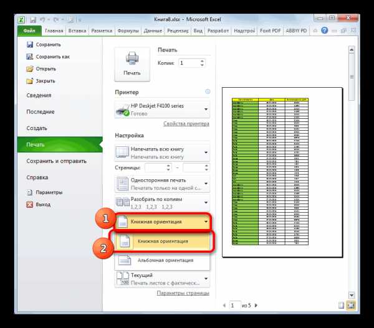The height and width of the screenshot is (328, 374).
Task: Go to the next preview page arrow
Action: (256, 306)
